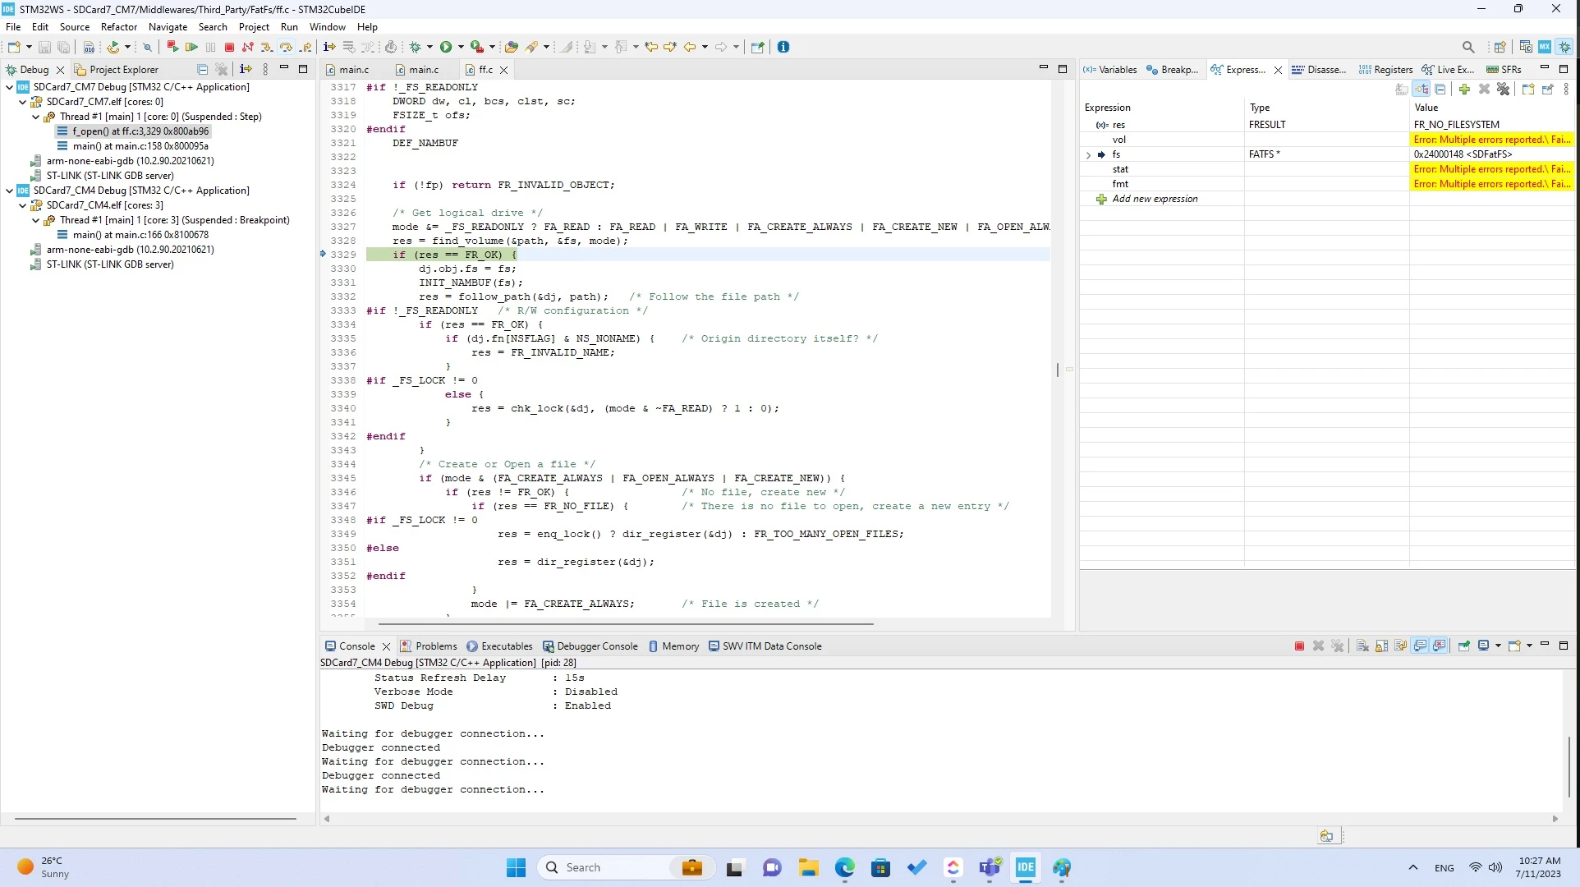Screen dimensions: 1580x887
Task: Click the Windows Start button on taskbar
Action: 516,867
